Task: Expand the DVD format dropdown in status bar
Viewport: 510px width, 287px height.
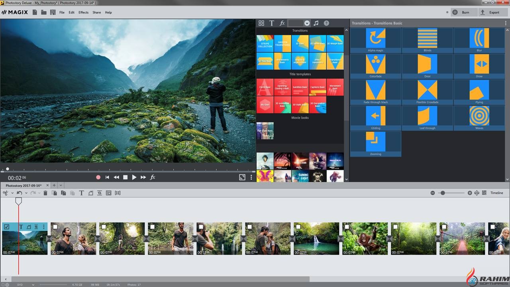Action: click(x=33, y=285)
